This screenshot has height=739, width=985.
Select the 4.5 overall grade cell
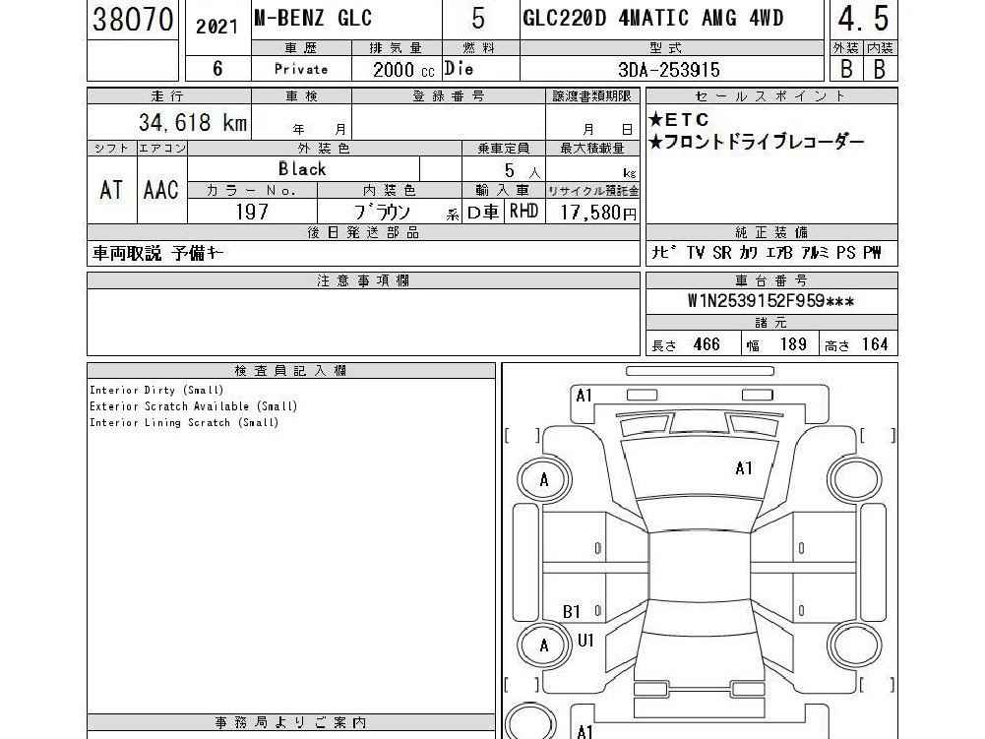tap(863, 19)
